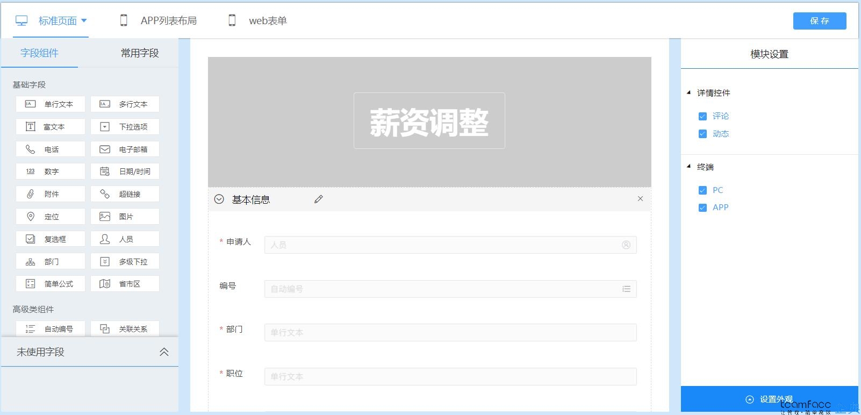Toggle the 动态 checkbox
This screenshot has width=861, height=415.
click(x=702, y=134)
